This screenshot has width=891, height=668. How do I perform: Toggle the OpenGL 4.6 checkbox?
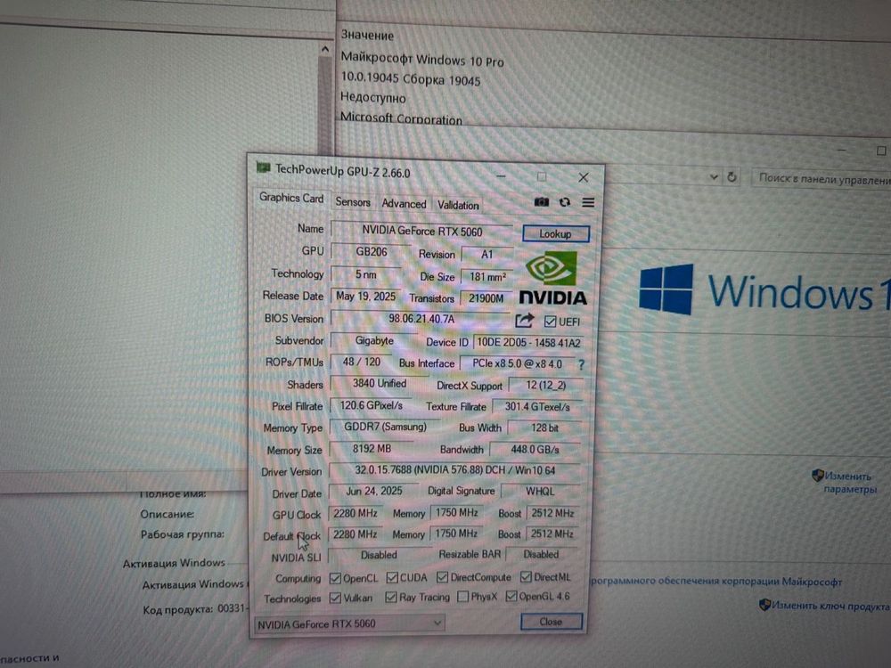[x=511, y=596]
